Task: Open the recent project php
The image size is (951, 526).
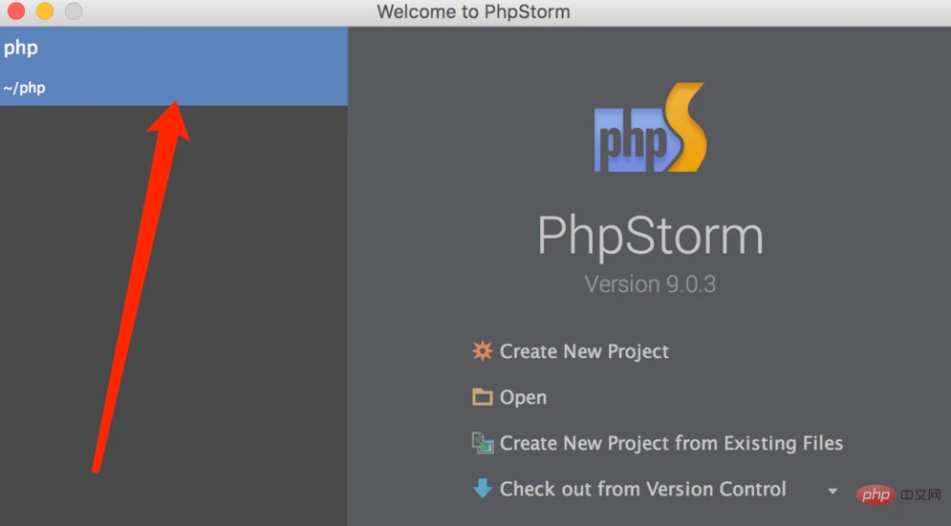Action: 173,66
